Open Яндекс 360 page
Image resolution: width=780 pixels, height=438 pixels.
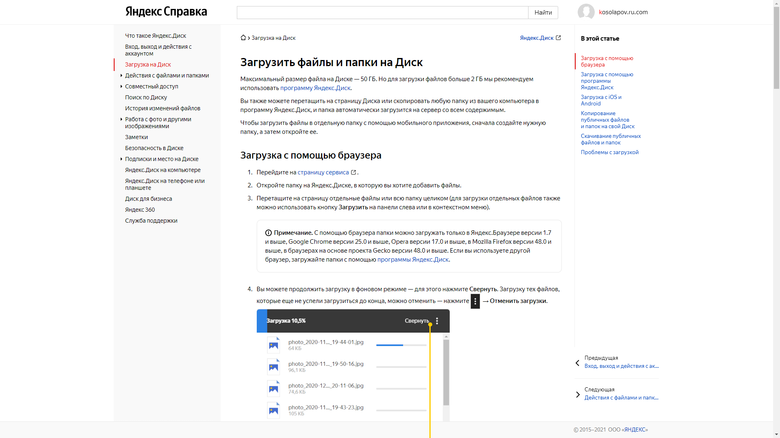click(x=140, y=210)
